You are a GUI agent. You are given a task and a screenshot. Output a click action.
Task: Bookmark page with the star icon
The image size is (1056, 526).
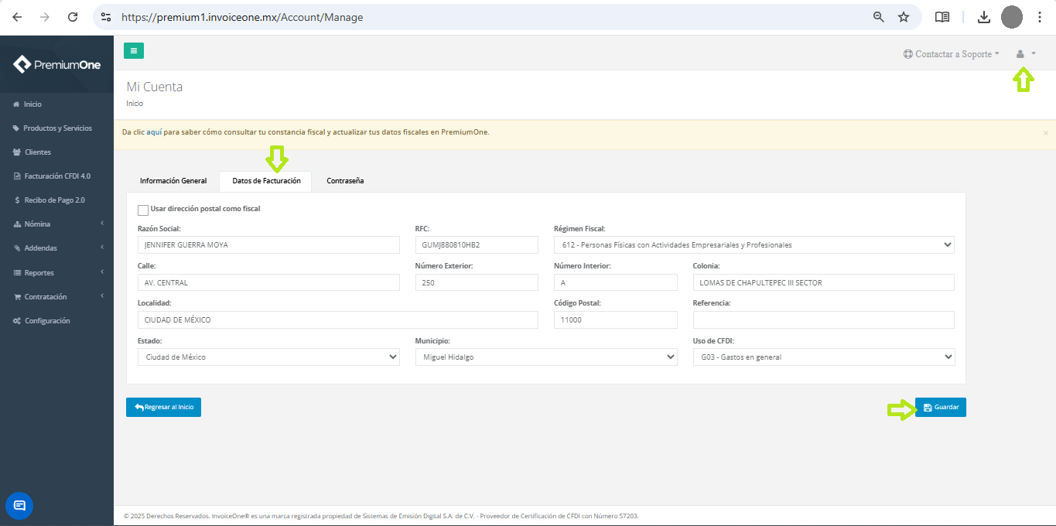(x=903, y=17)
